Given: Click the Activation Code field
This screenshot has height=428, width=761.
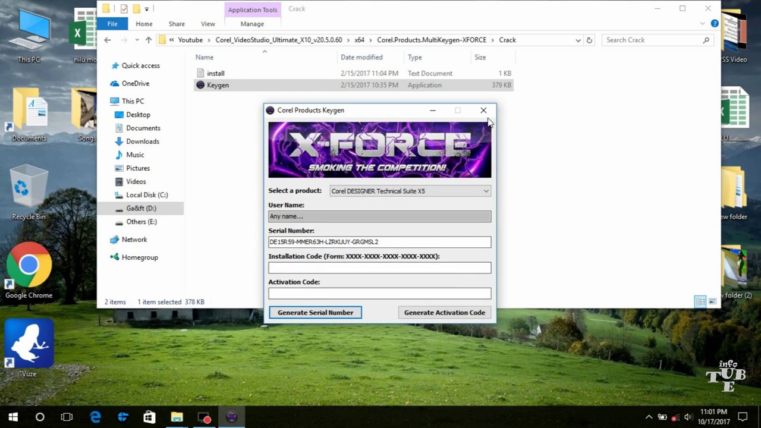Looking at the screenshot, I should click(380, 293).
